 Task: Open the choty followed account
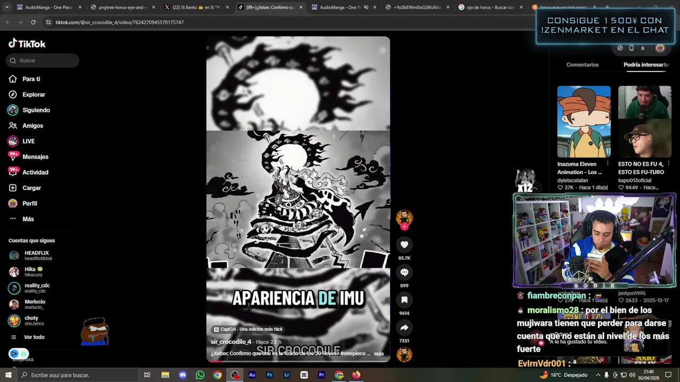[x=27, y=321]
